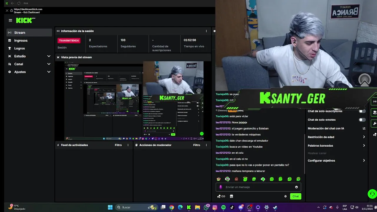Screen dimensions: 377x212
Task: Open Logros in sidebar
Action: [19, 48]
